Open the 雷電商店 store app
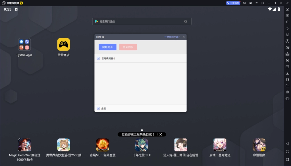Viewport: 291px width, 166px height. pos(63,45)
